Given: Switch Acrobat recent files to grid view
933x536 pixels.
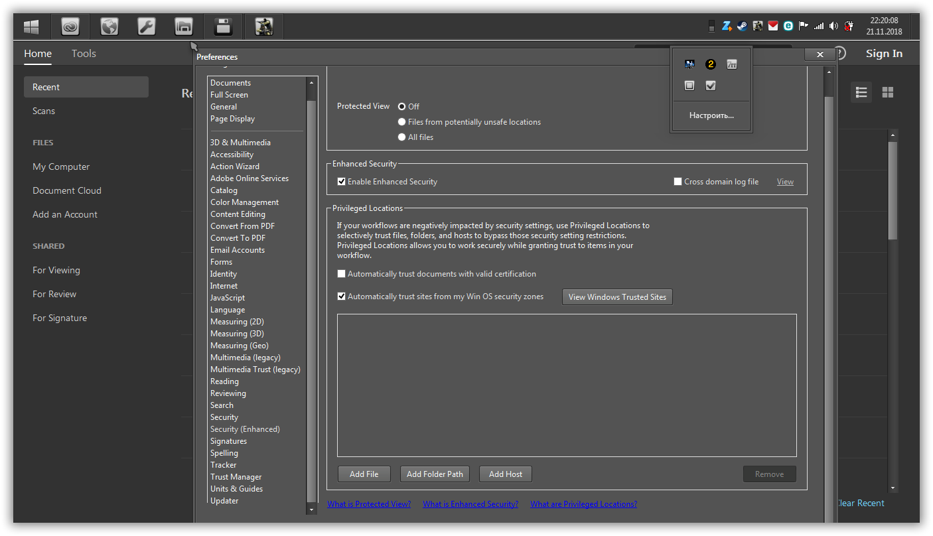Looking at the screenshot, I should pos(888,92).
